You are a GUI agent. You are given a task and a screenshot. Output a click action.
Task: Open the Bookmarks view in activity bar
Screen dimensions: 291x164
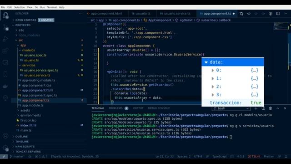tap(5, 74)
